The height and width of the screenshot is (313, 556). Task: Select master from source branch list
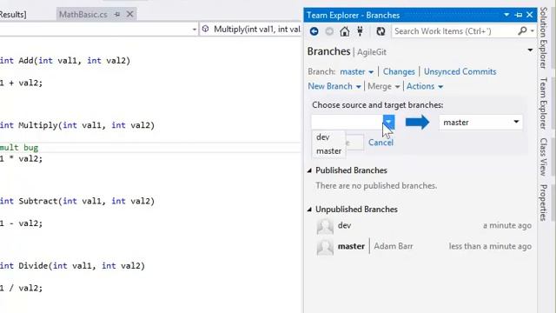pyautogui.click(x=328, y=151)
